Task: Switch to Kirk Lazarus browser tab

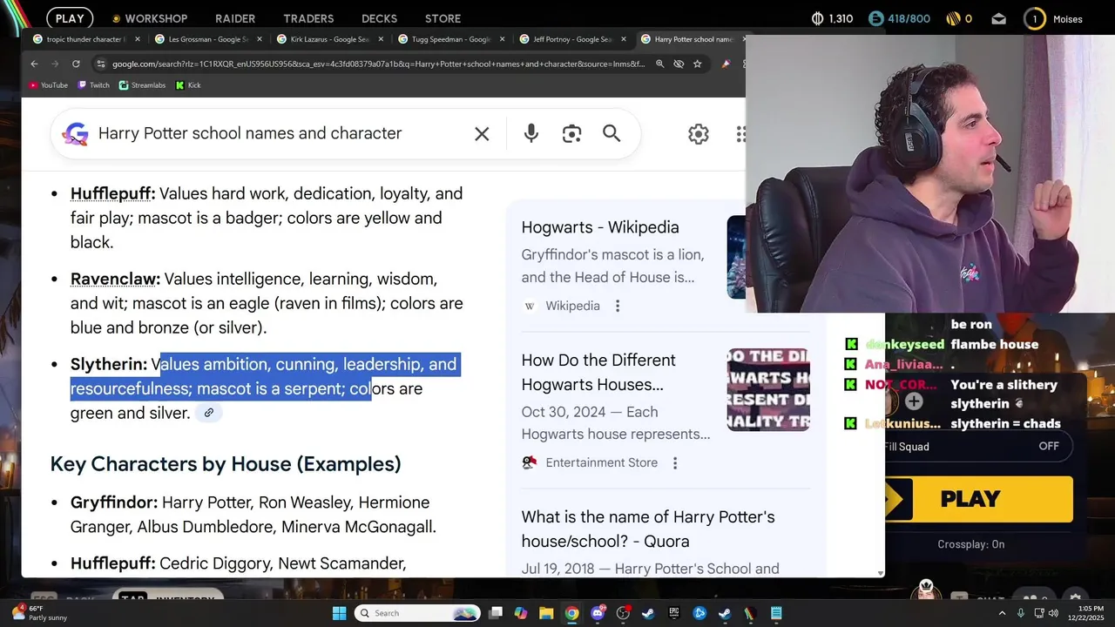Action: pyautogui.click(x=328, y=39)
